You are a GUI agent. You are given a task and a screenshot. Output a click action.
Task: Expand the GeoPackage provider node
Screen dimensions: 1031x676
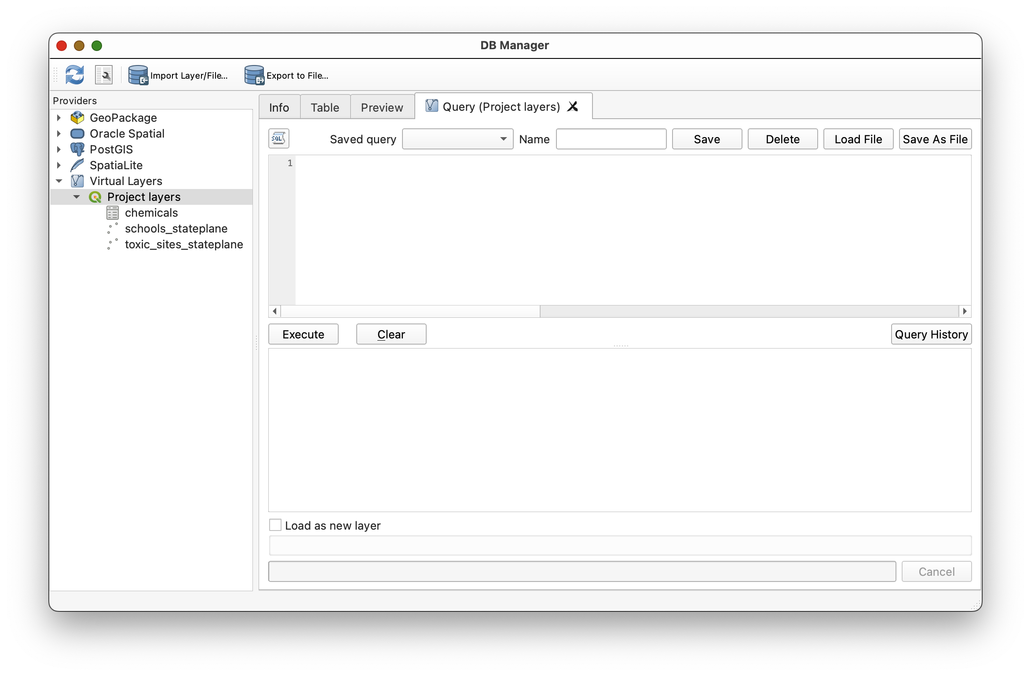point(59,118)
